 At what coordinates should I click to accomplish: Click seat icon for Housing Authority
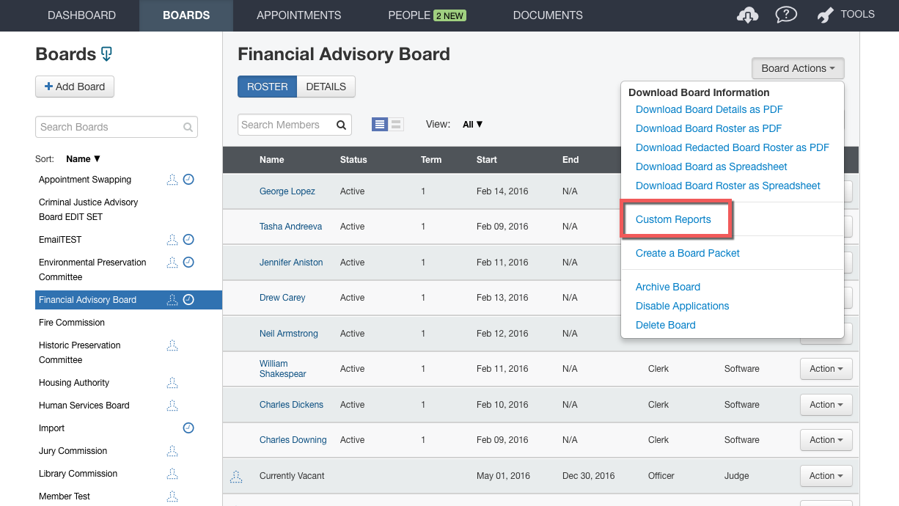pyautogui.click(x=172, y=383)
